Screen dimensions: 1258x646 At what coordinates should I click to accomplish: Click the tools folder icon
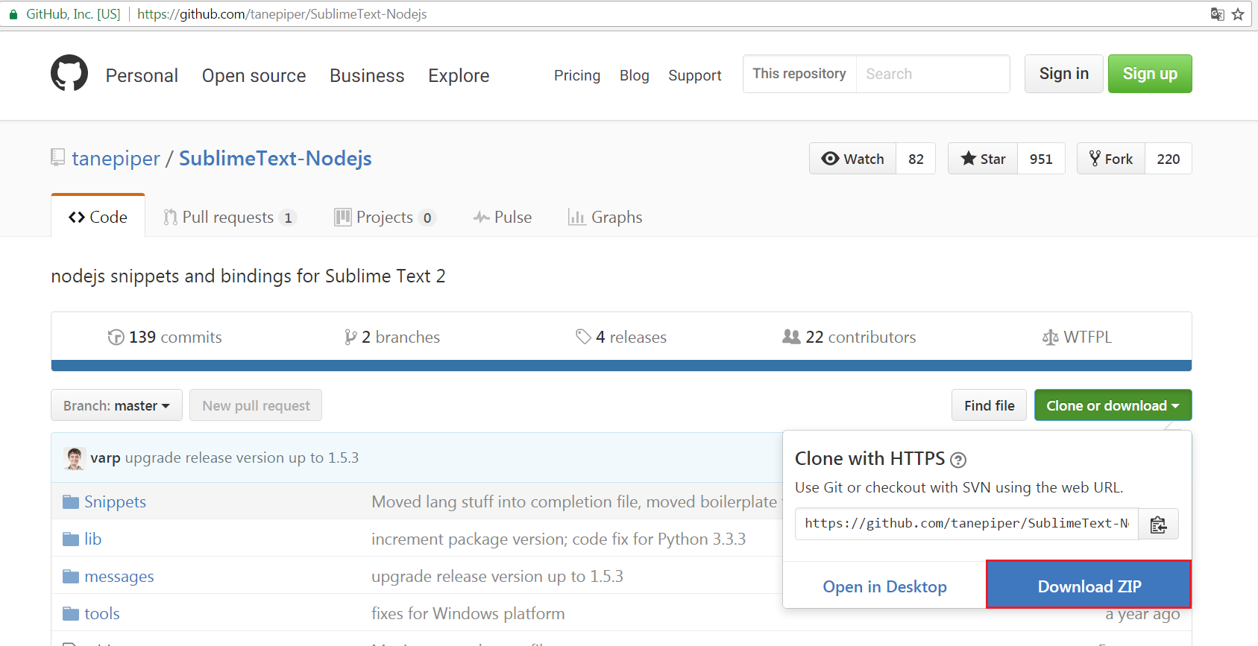71,613
